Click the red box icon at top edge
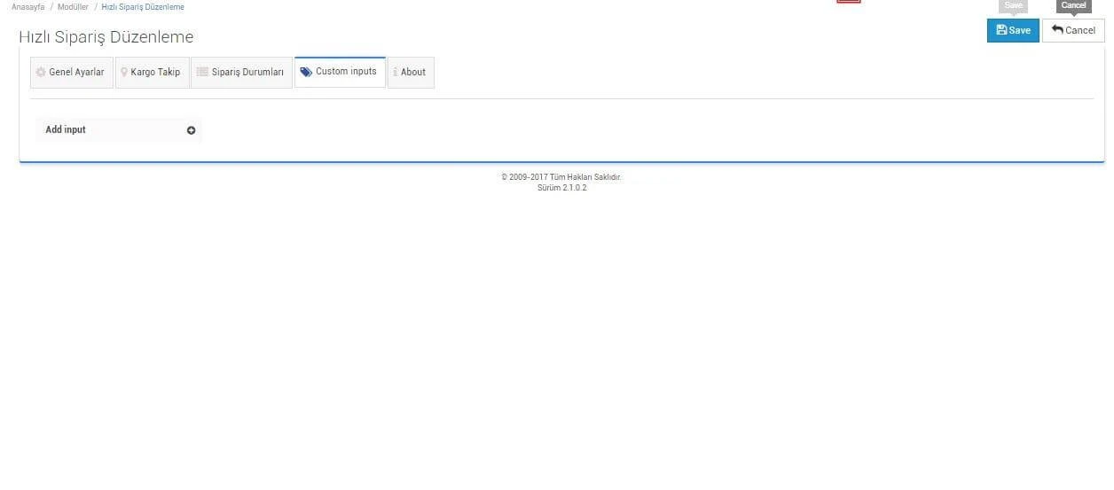The image size is (1114, 490). [x=849, y=2]
